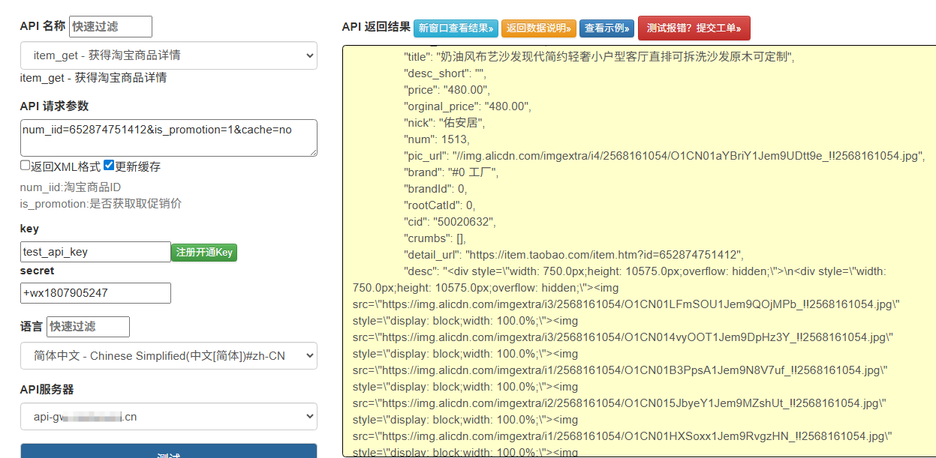Click the 注册开通Key button
The width and height of the screenshot is (936, 458).
(x=204, y=253)
